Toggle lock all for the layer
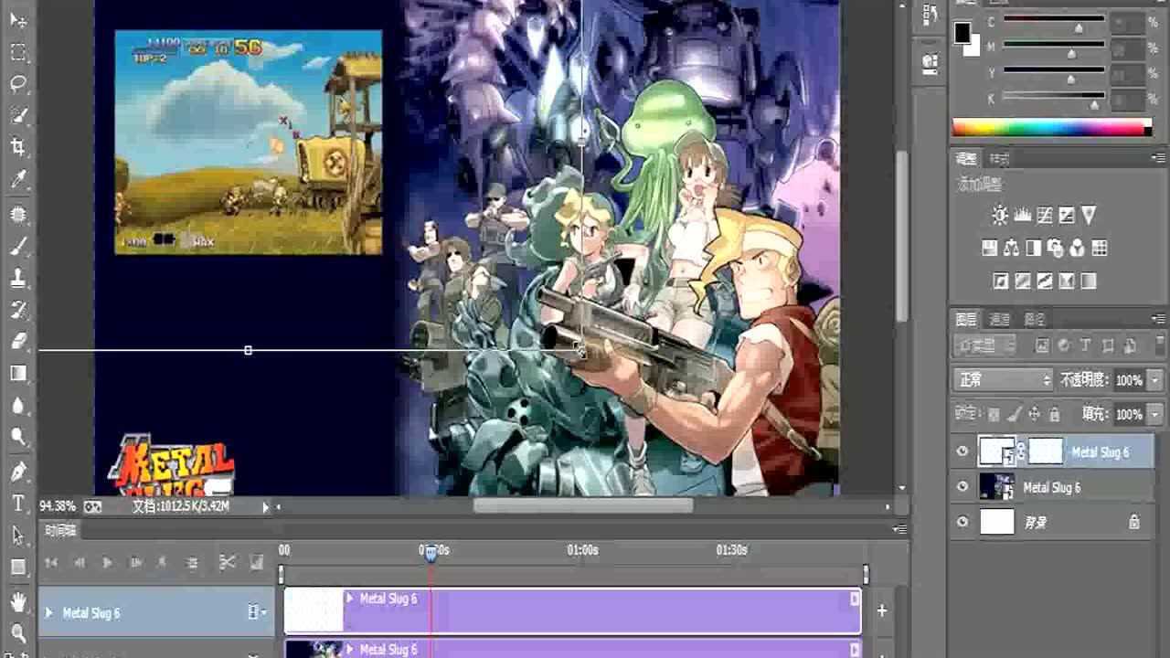The width and height of the screenshot is (1170, 658). (x=1054, y=414)
